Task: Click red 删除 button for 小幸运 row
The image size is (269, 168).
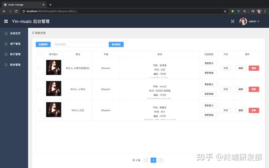Action: (x=254, y=89)
